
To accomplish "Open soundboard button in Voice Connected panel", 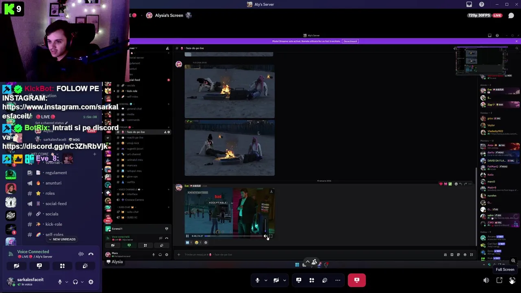I will coord(85,266).
